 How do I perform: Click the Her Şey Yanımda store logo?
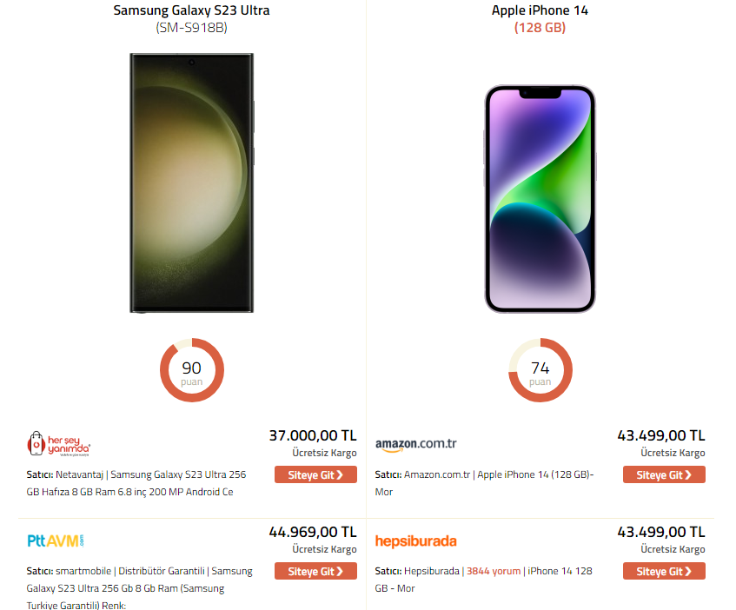[x=59, y=444]
